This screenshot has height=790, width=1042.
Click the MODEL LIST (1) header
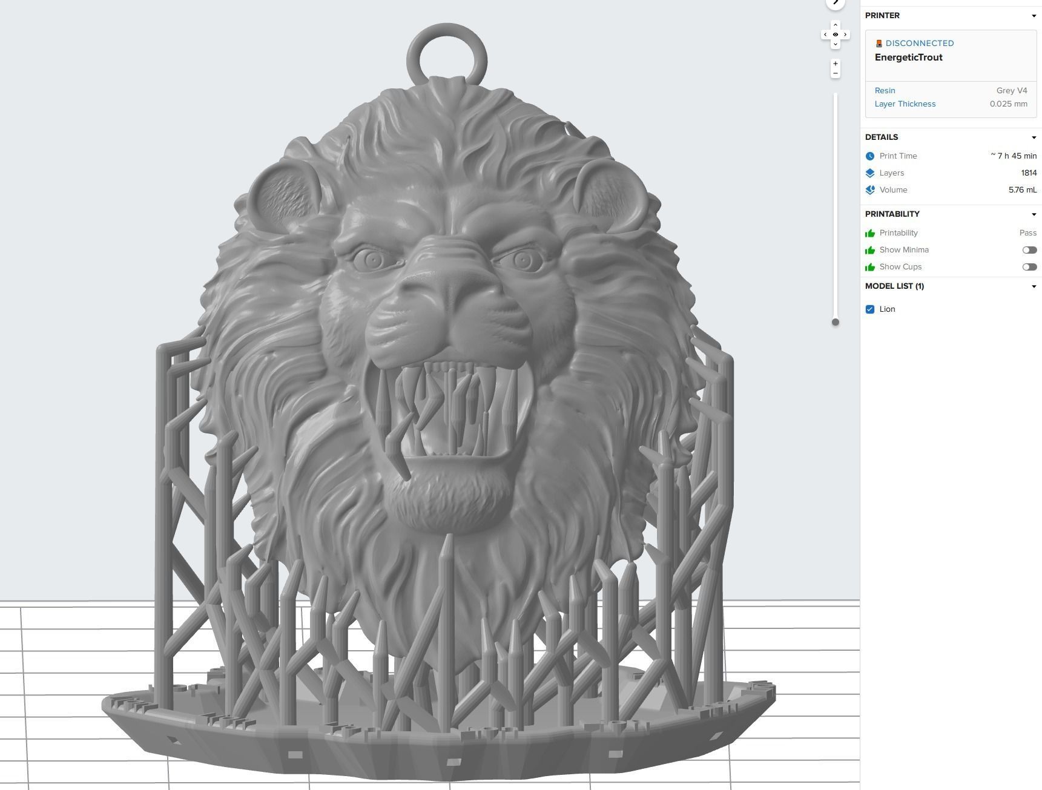tap(894, 286)
